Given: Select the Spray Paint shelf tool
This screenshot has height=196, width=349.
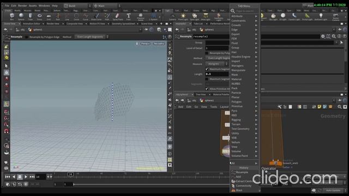Looking at the screenshot, I should pyautogui.click(x=118, y=16).
